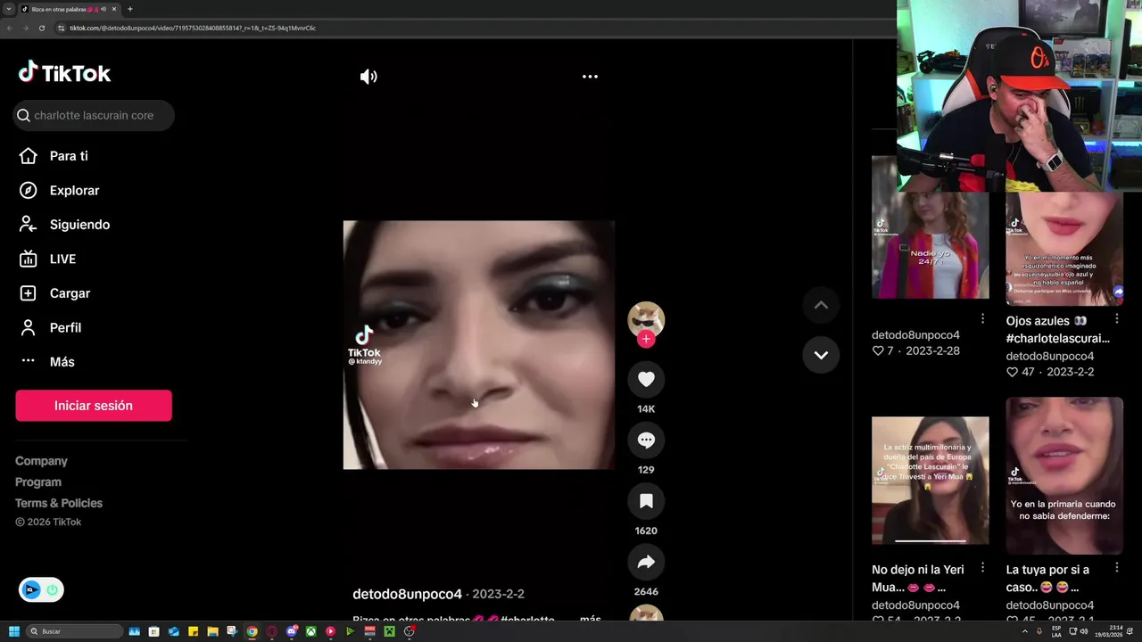1142x642 pixels.
Task: Mute the Bizca en otras palabras tab audio
Action: (103, 9)
